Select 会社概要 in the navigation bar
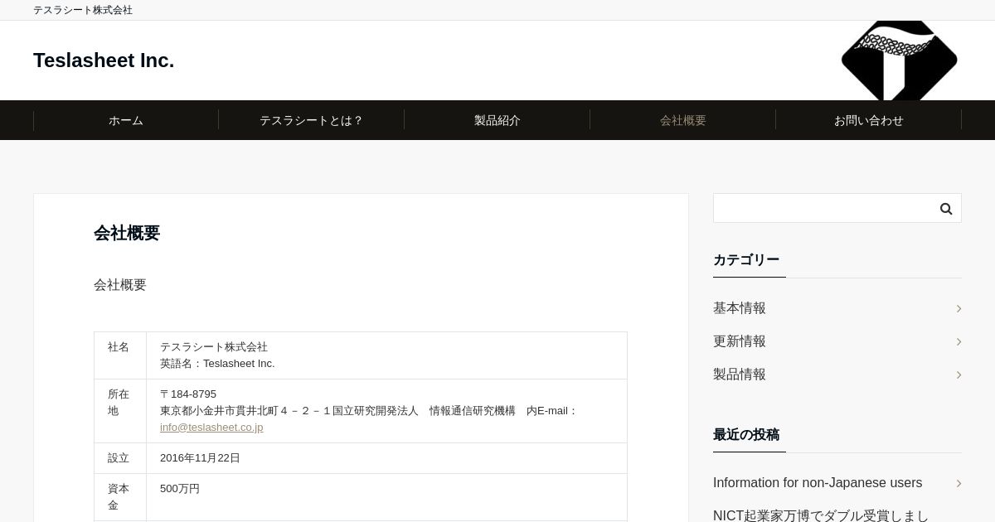995x522 pixels. coord(683,120)
